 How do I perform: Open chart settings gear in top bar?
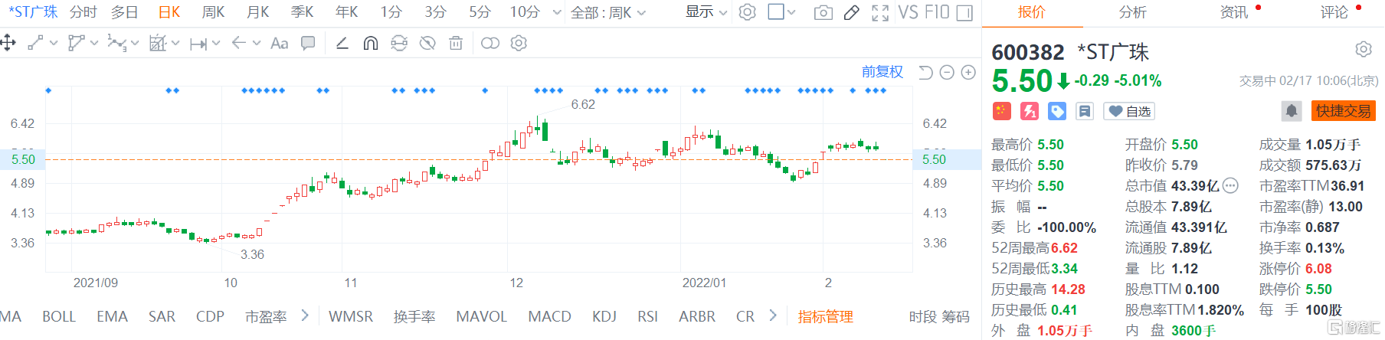[747, 12]
